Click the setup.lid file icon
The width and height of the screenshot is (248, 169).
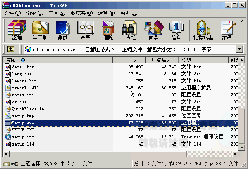click(8, 144)
